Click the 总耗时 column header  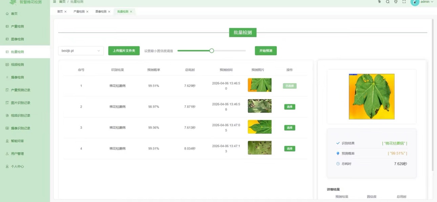click(x=190, y=70)
